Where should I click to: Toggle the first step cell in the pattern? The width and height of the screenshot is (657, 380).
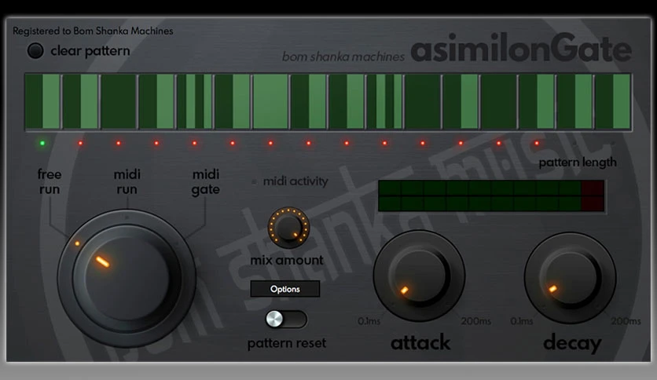click(x=42, y=101)
